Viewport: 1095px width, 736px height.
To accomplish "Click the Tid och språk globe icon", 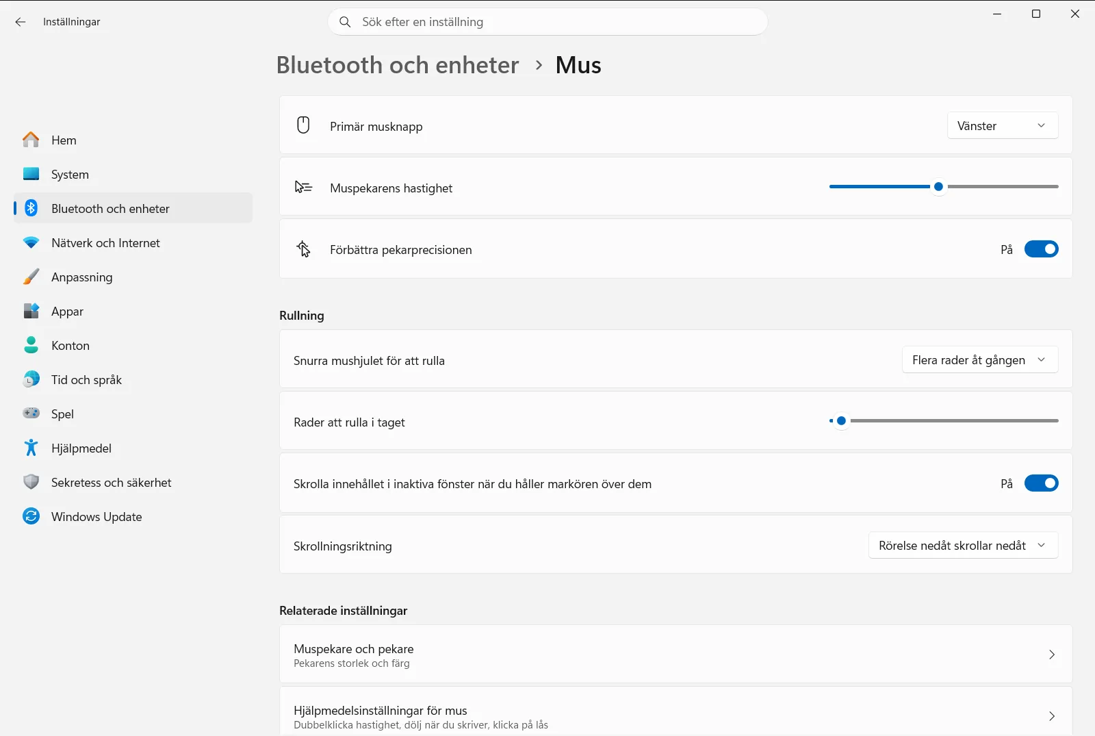I will point(31,379).
